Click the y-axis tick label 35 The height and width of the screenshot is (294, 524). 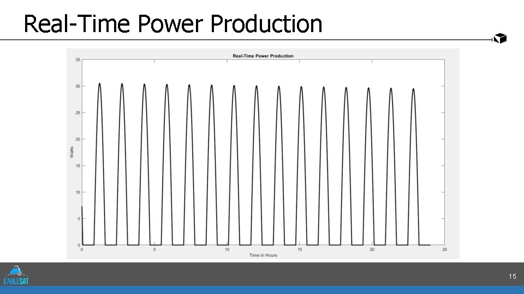[78, 60]
